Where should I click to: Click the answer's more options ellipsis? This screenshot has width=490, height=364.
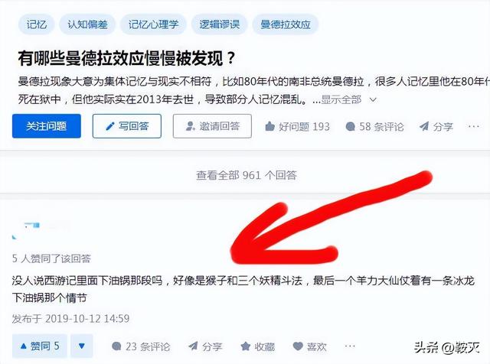(x=350, y=346)
